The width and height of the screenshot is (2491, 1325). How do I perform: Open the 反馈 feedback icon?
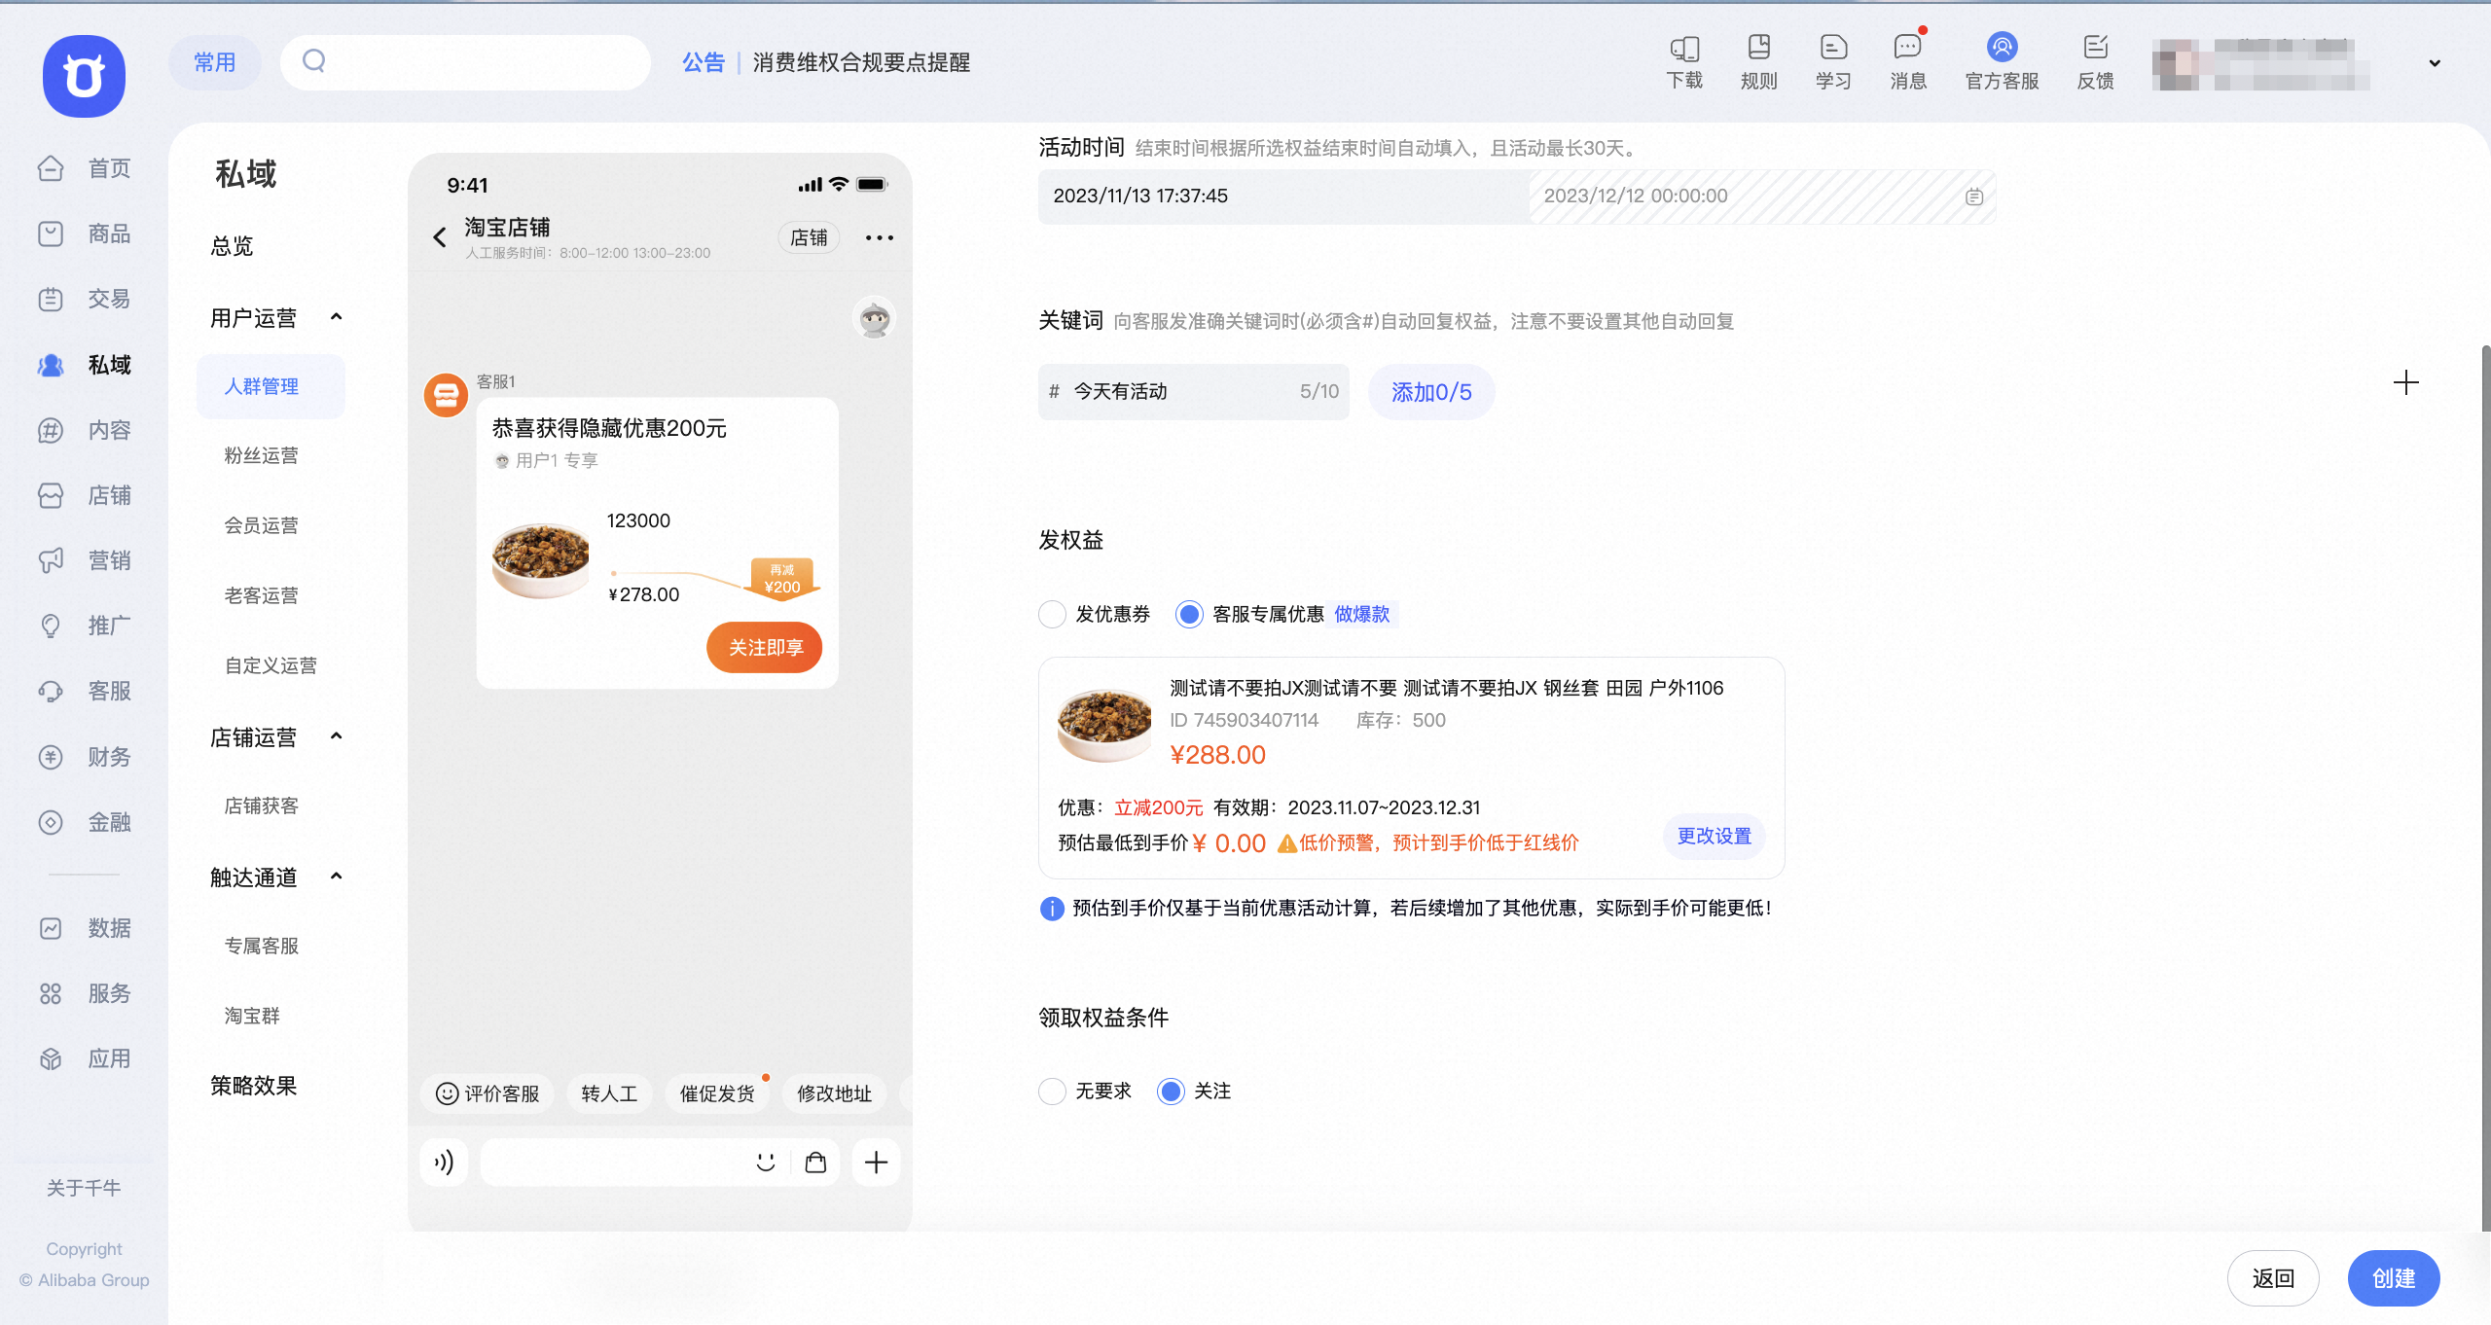coord(2095,48)
